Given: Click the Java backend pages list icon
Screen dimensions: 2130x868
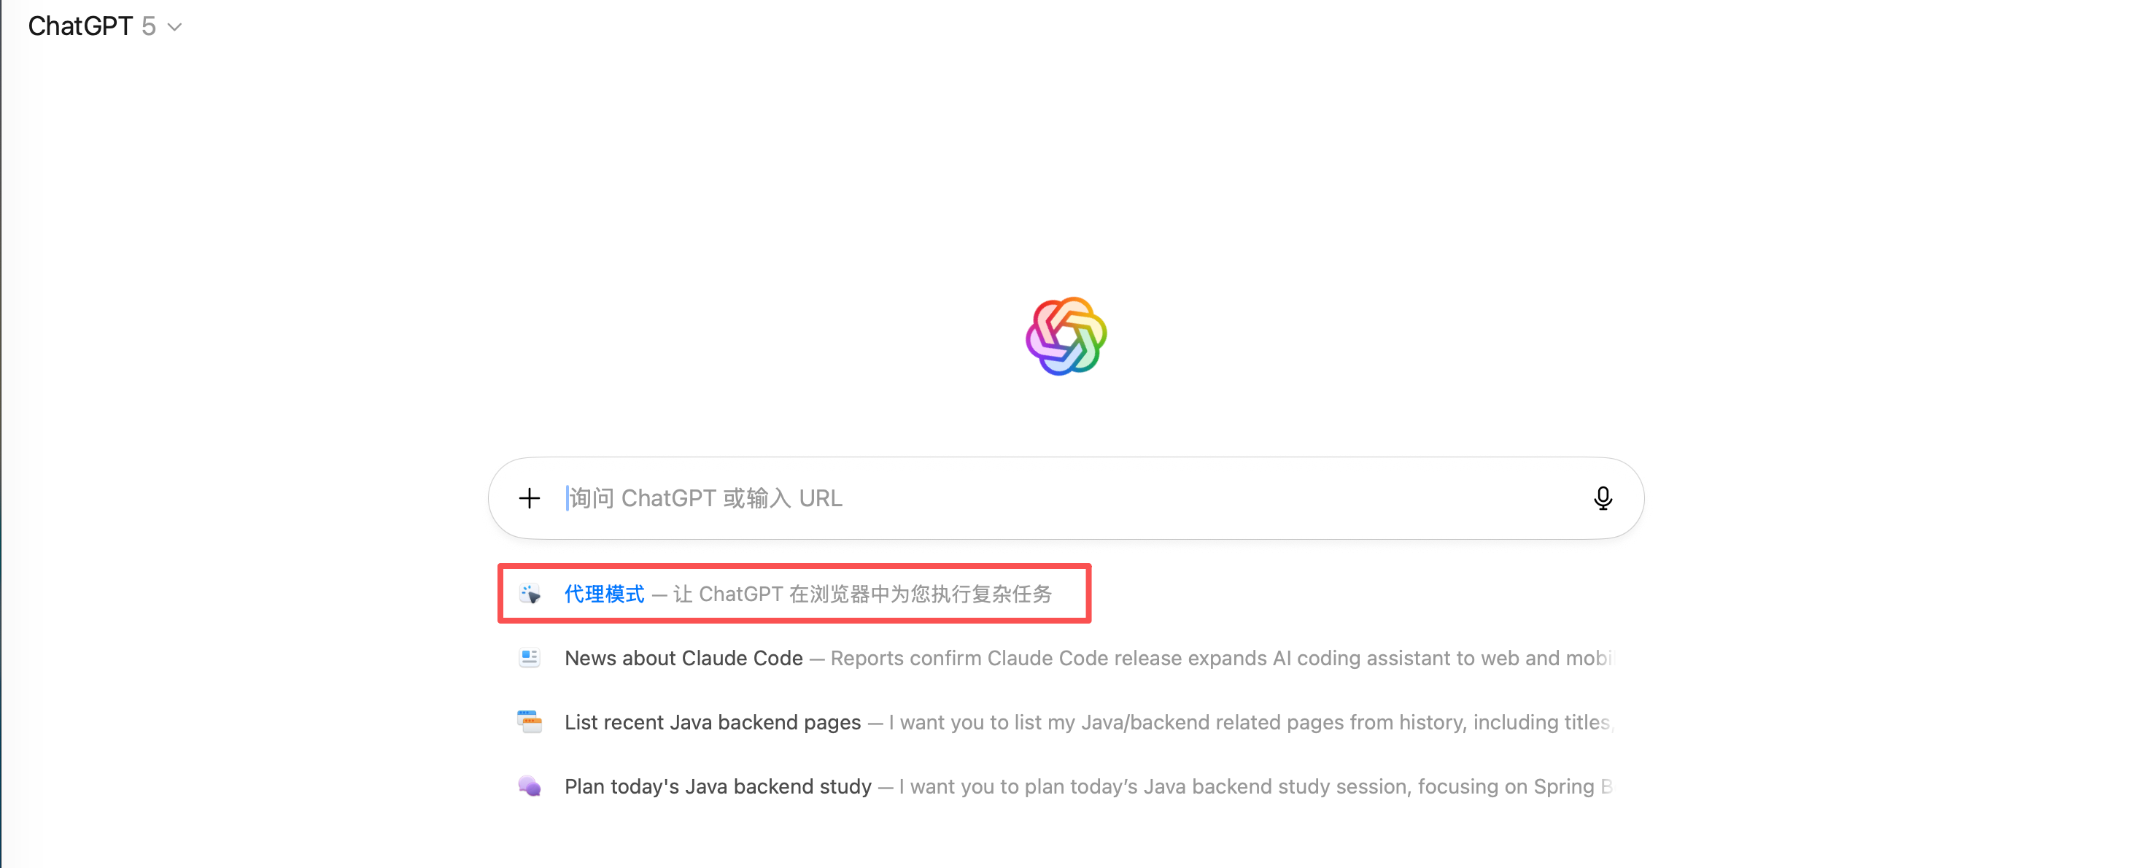Looking at the screenshot, I should coord(530,721).
